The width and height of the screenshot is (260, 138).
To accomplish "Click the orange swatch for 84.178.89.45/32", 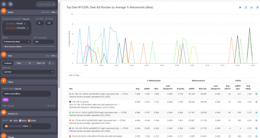I will coord(70,120).
